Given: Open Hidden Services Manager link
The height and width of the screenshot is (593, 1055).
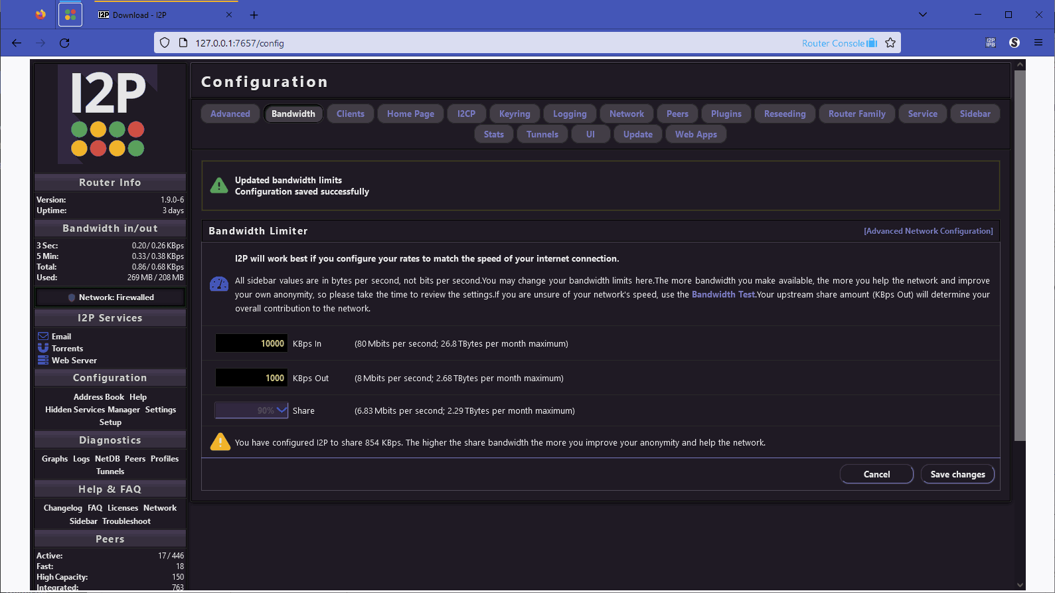Looking at the screenshot, I should pos(92,410).
